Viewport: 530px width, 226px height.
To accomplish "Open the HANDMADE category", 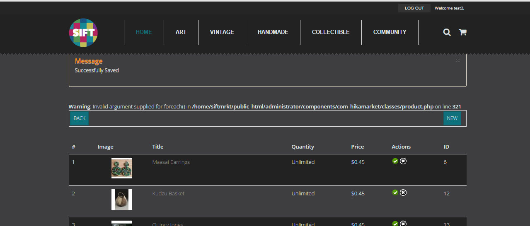I will (273, 32).
